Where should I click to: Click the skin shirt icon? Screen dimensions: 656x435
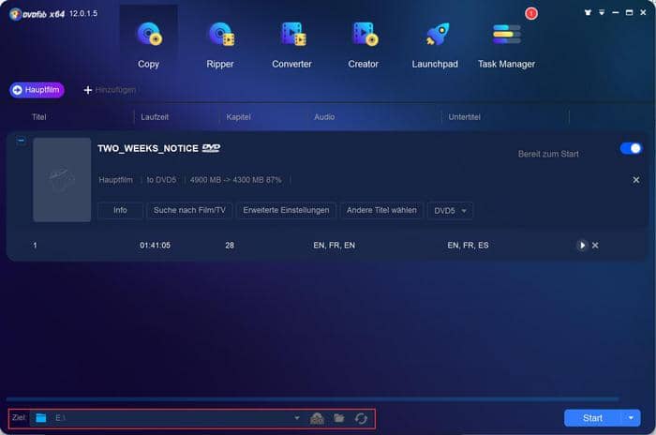click(x=588, y=12)
